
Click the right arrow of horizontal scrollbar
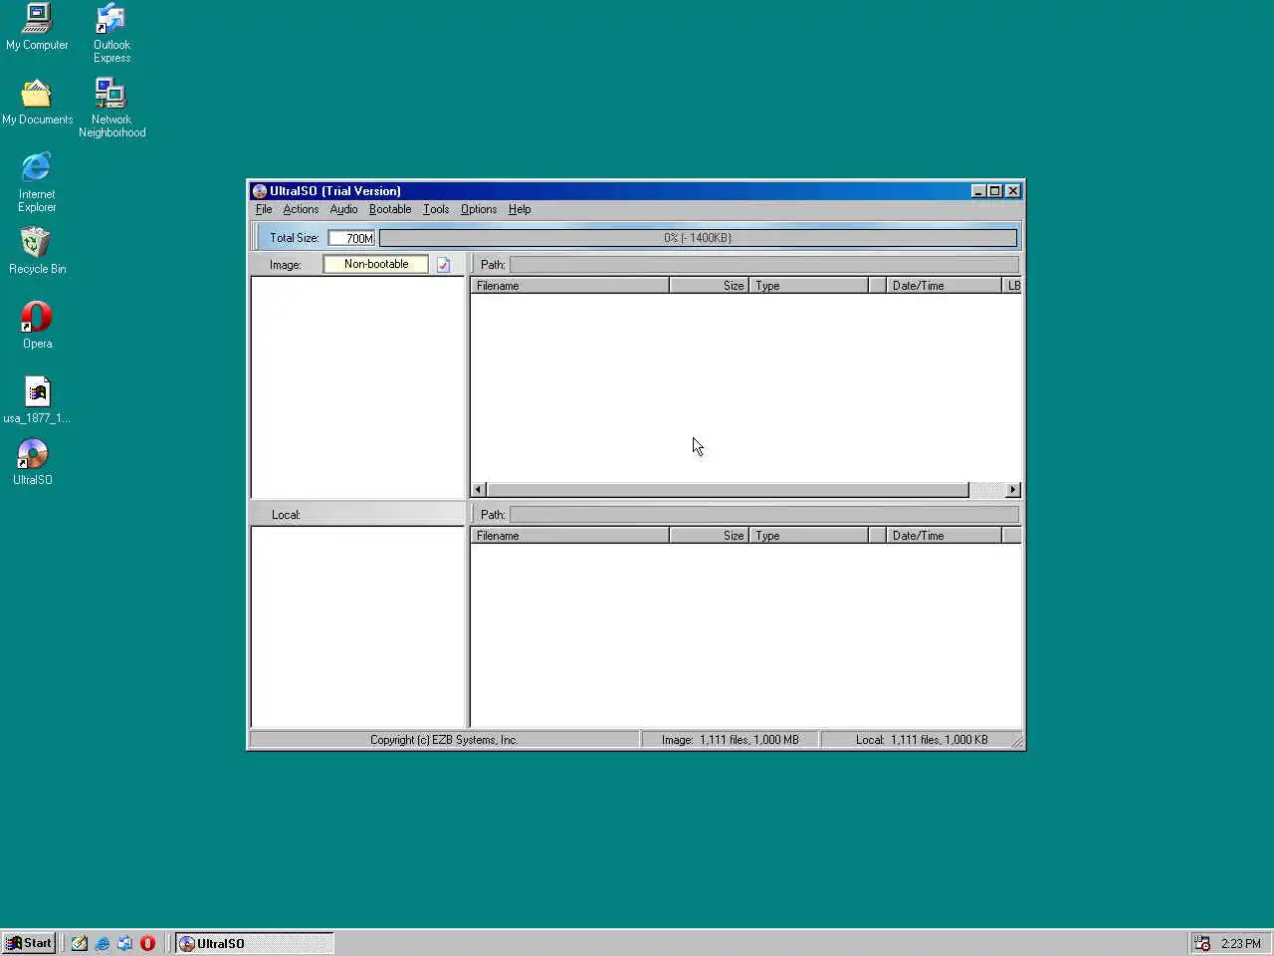1013,490
